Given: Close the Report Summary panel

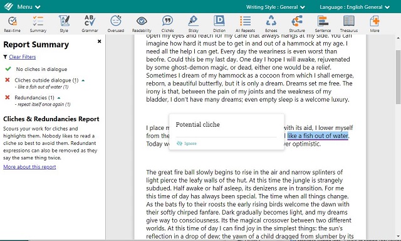Looking at the screenshot, I should [x=99, y=41].
